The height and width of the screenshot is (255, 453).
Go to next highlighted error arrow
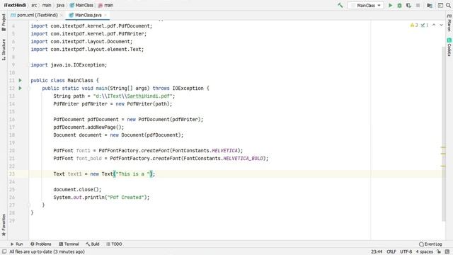tap(441, 25)
